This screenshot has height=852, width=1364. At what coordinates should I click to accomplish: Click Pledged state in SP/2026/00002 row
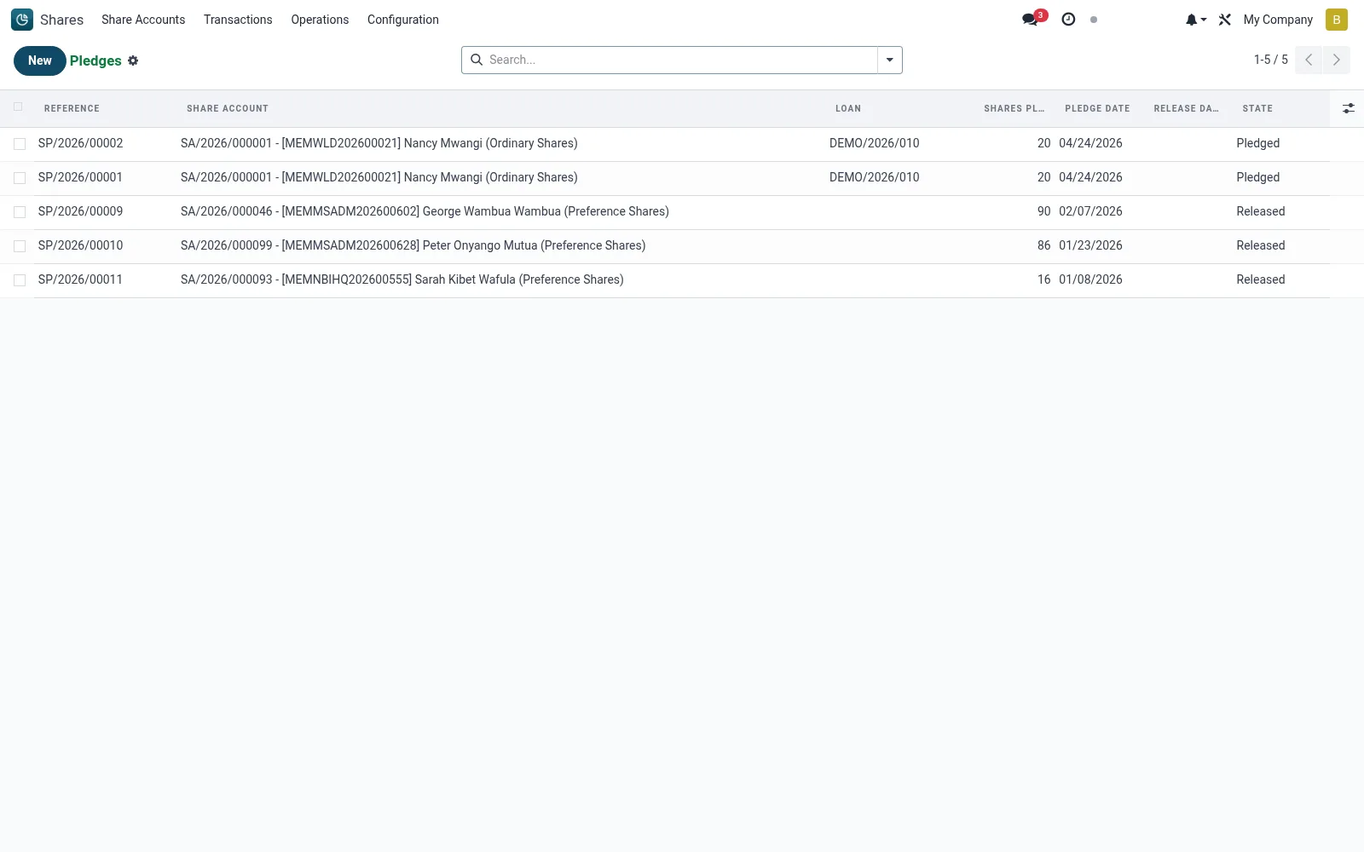pyautogui.click(x=1257, y=143)
